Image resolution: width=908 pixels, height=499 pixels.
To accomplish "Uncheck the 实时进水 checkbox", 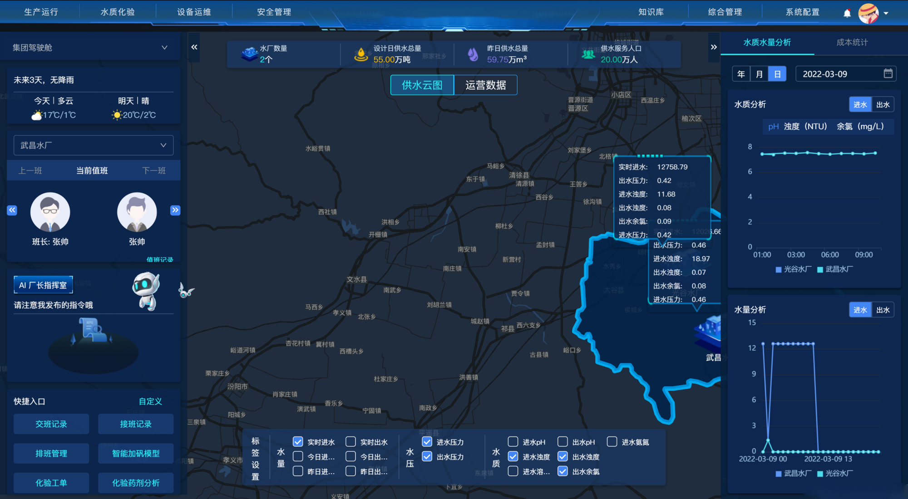I will (x=298, y=442).
